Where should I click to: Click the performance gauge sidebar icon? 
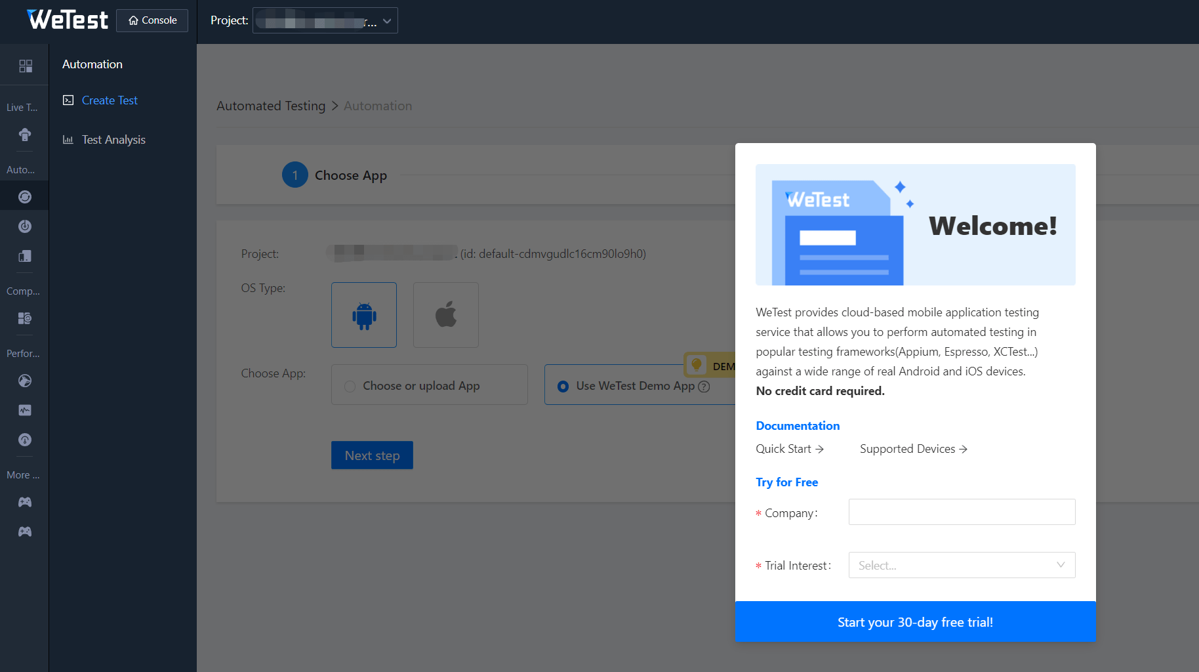pyautogui.click(x=25, y=440)
